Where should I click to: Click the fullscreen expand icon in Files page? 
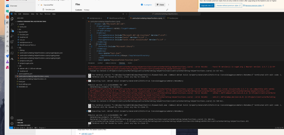167,10
